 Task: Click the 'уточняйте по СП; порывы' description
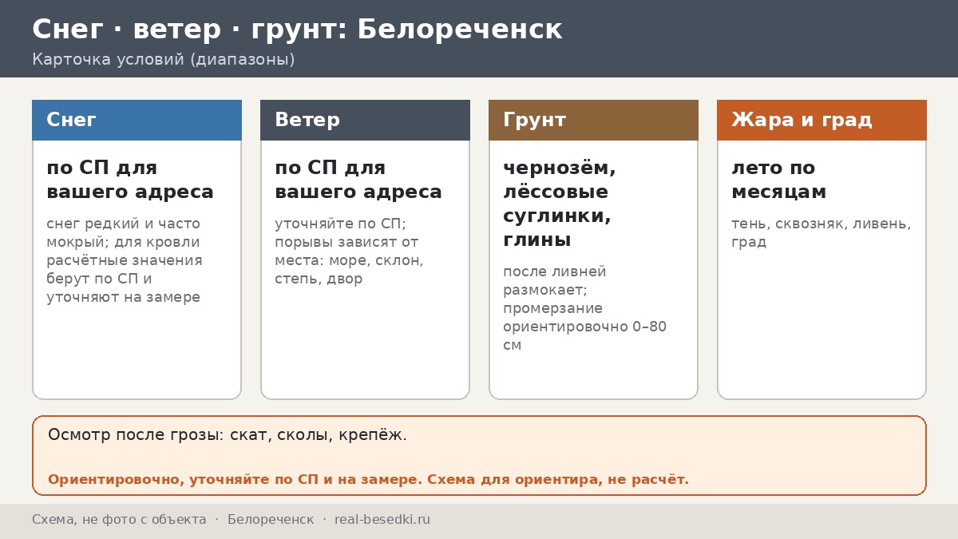point(349,251)
